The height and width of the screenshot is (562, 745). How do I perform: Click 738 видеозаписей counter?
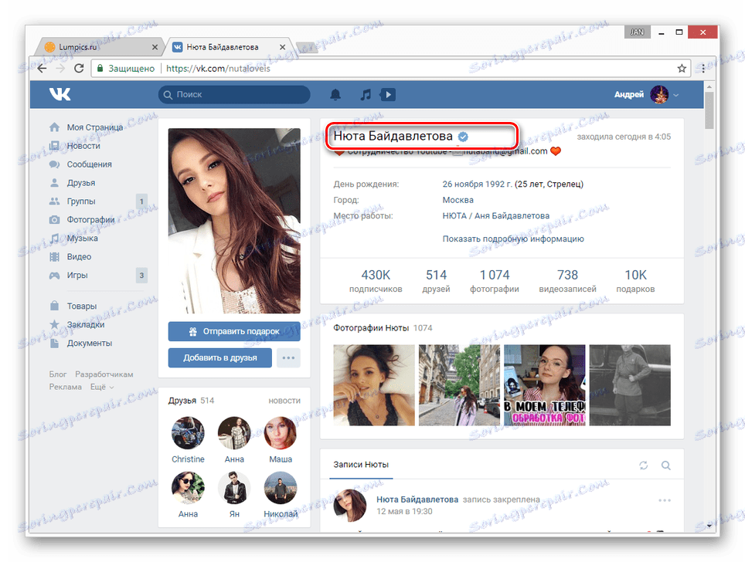coord(567,281)
